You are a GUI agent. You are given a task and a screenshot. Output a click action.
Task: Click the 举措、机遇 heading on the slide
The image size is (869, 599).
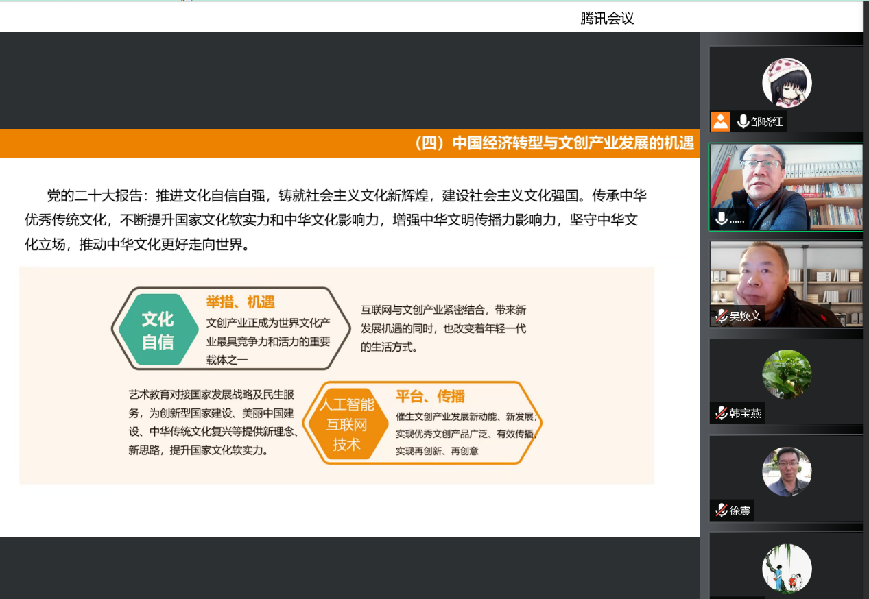coord(240,302)
